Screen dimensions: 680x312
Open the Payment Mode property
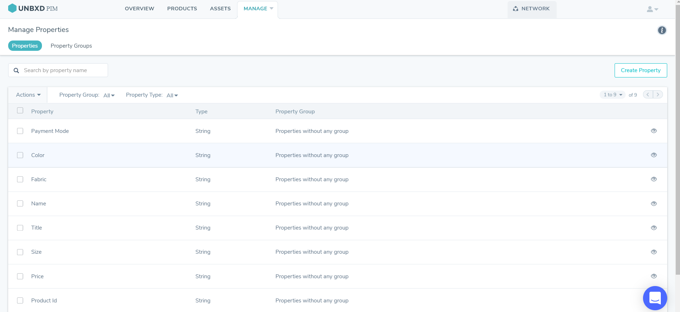coord(50,131)
